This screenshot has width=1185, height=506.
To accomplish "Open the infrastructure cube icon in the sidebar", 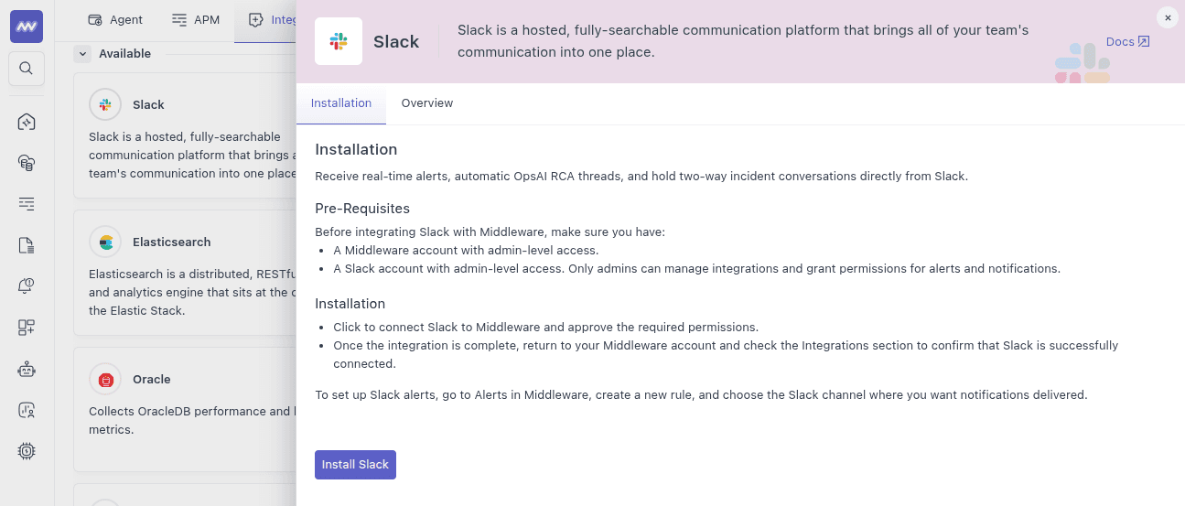I will click(x=27, y=122).
